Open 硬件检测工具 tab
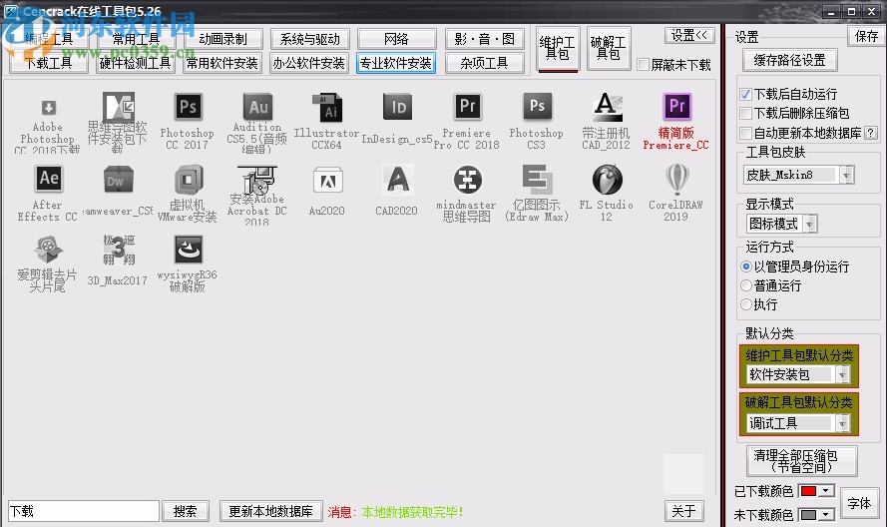Image resolution: width=887 pixels, height=527 pixels. [x=136, y=63]
